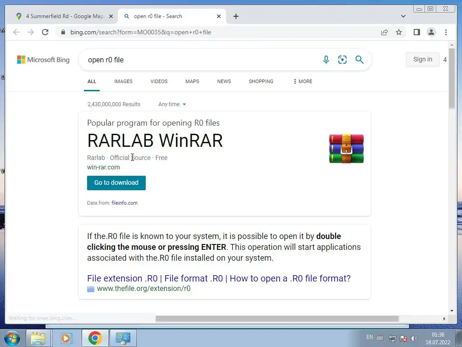Start voice search with the microphone icon
Screen dimensions: 462x347
pyautogui.click(x=326, y=60)
